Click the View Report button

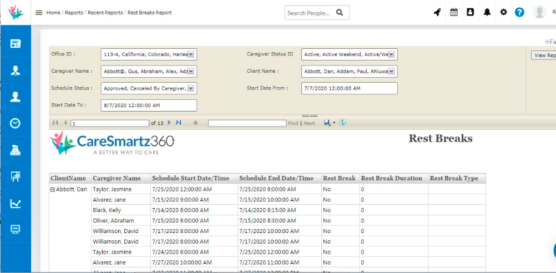pyautogui.click(x=543, y=55)
